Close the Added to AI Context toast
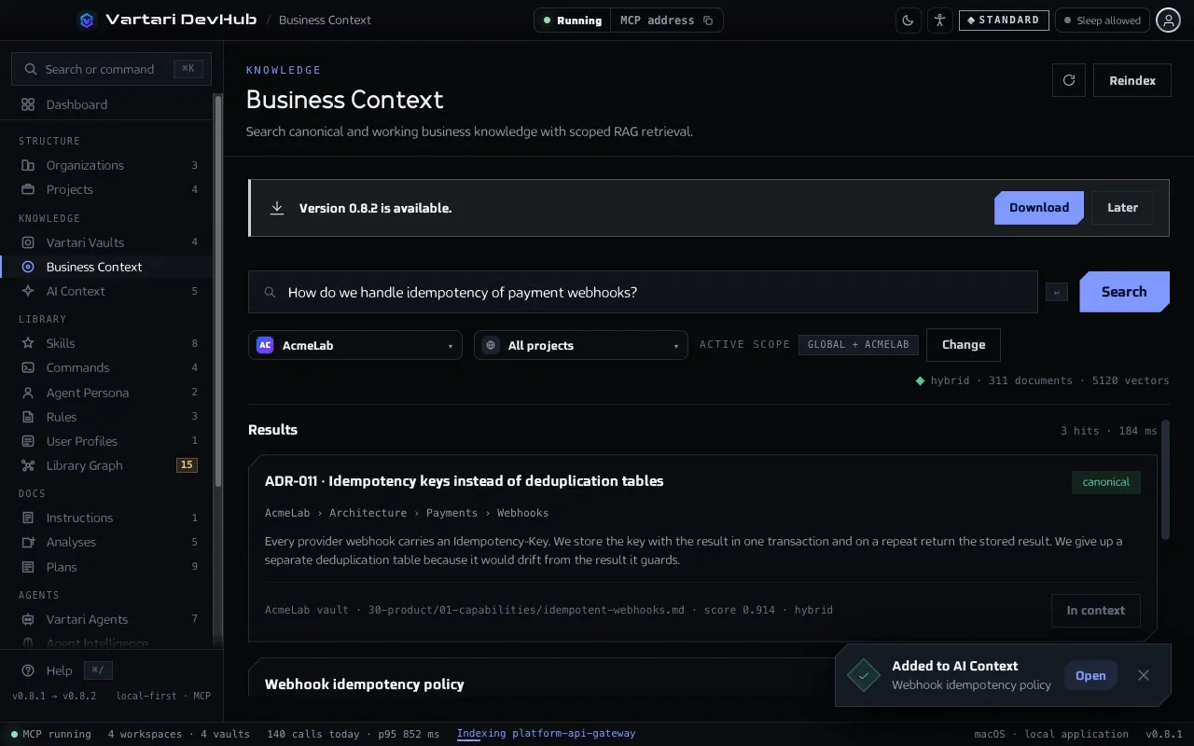This screenshot has width=1194, height=746. click(x=1144, y=675)
